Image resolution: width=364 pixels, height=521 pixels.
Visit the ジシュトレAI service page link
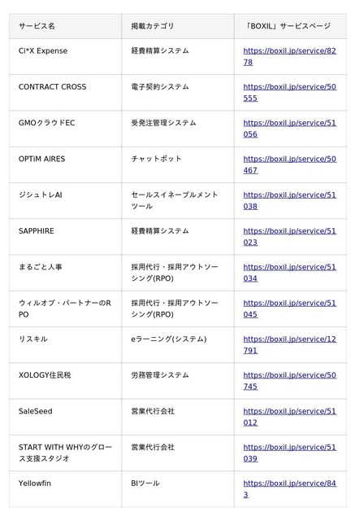[x=289, y=201]
